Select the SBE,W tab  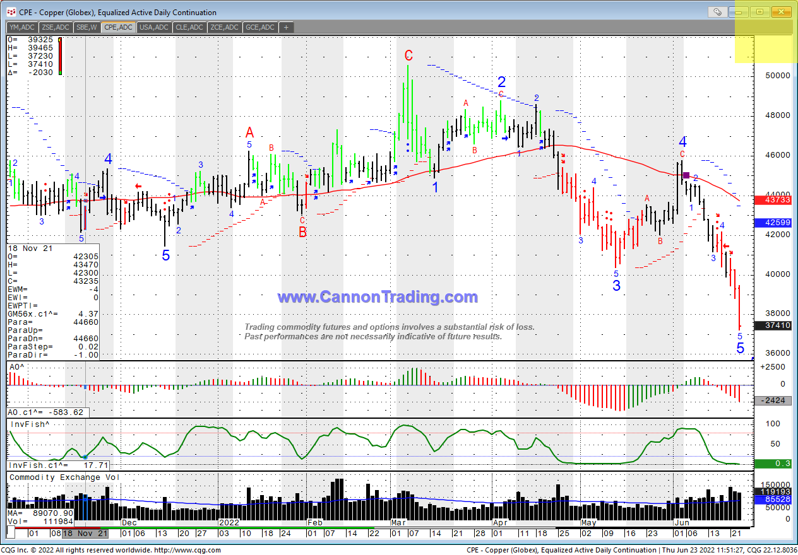click(86, 27)
